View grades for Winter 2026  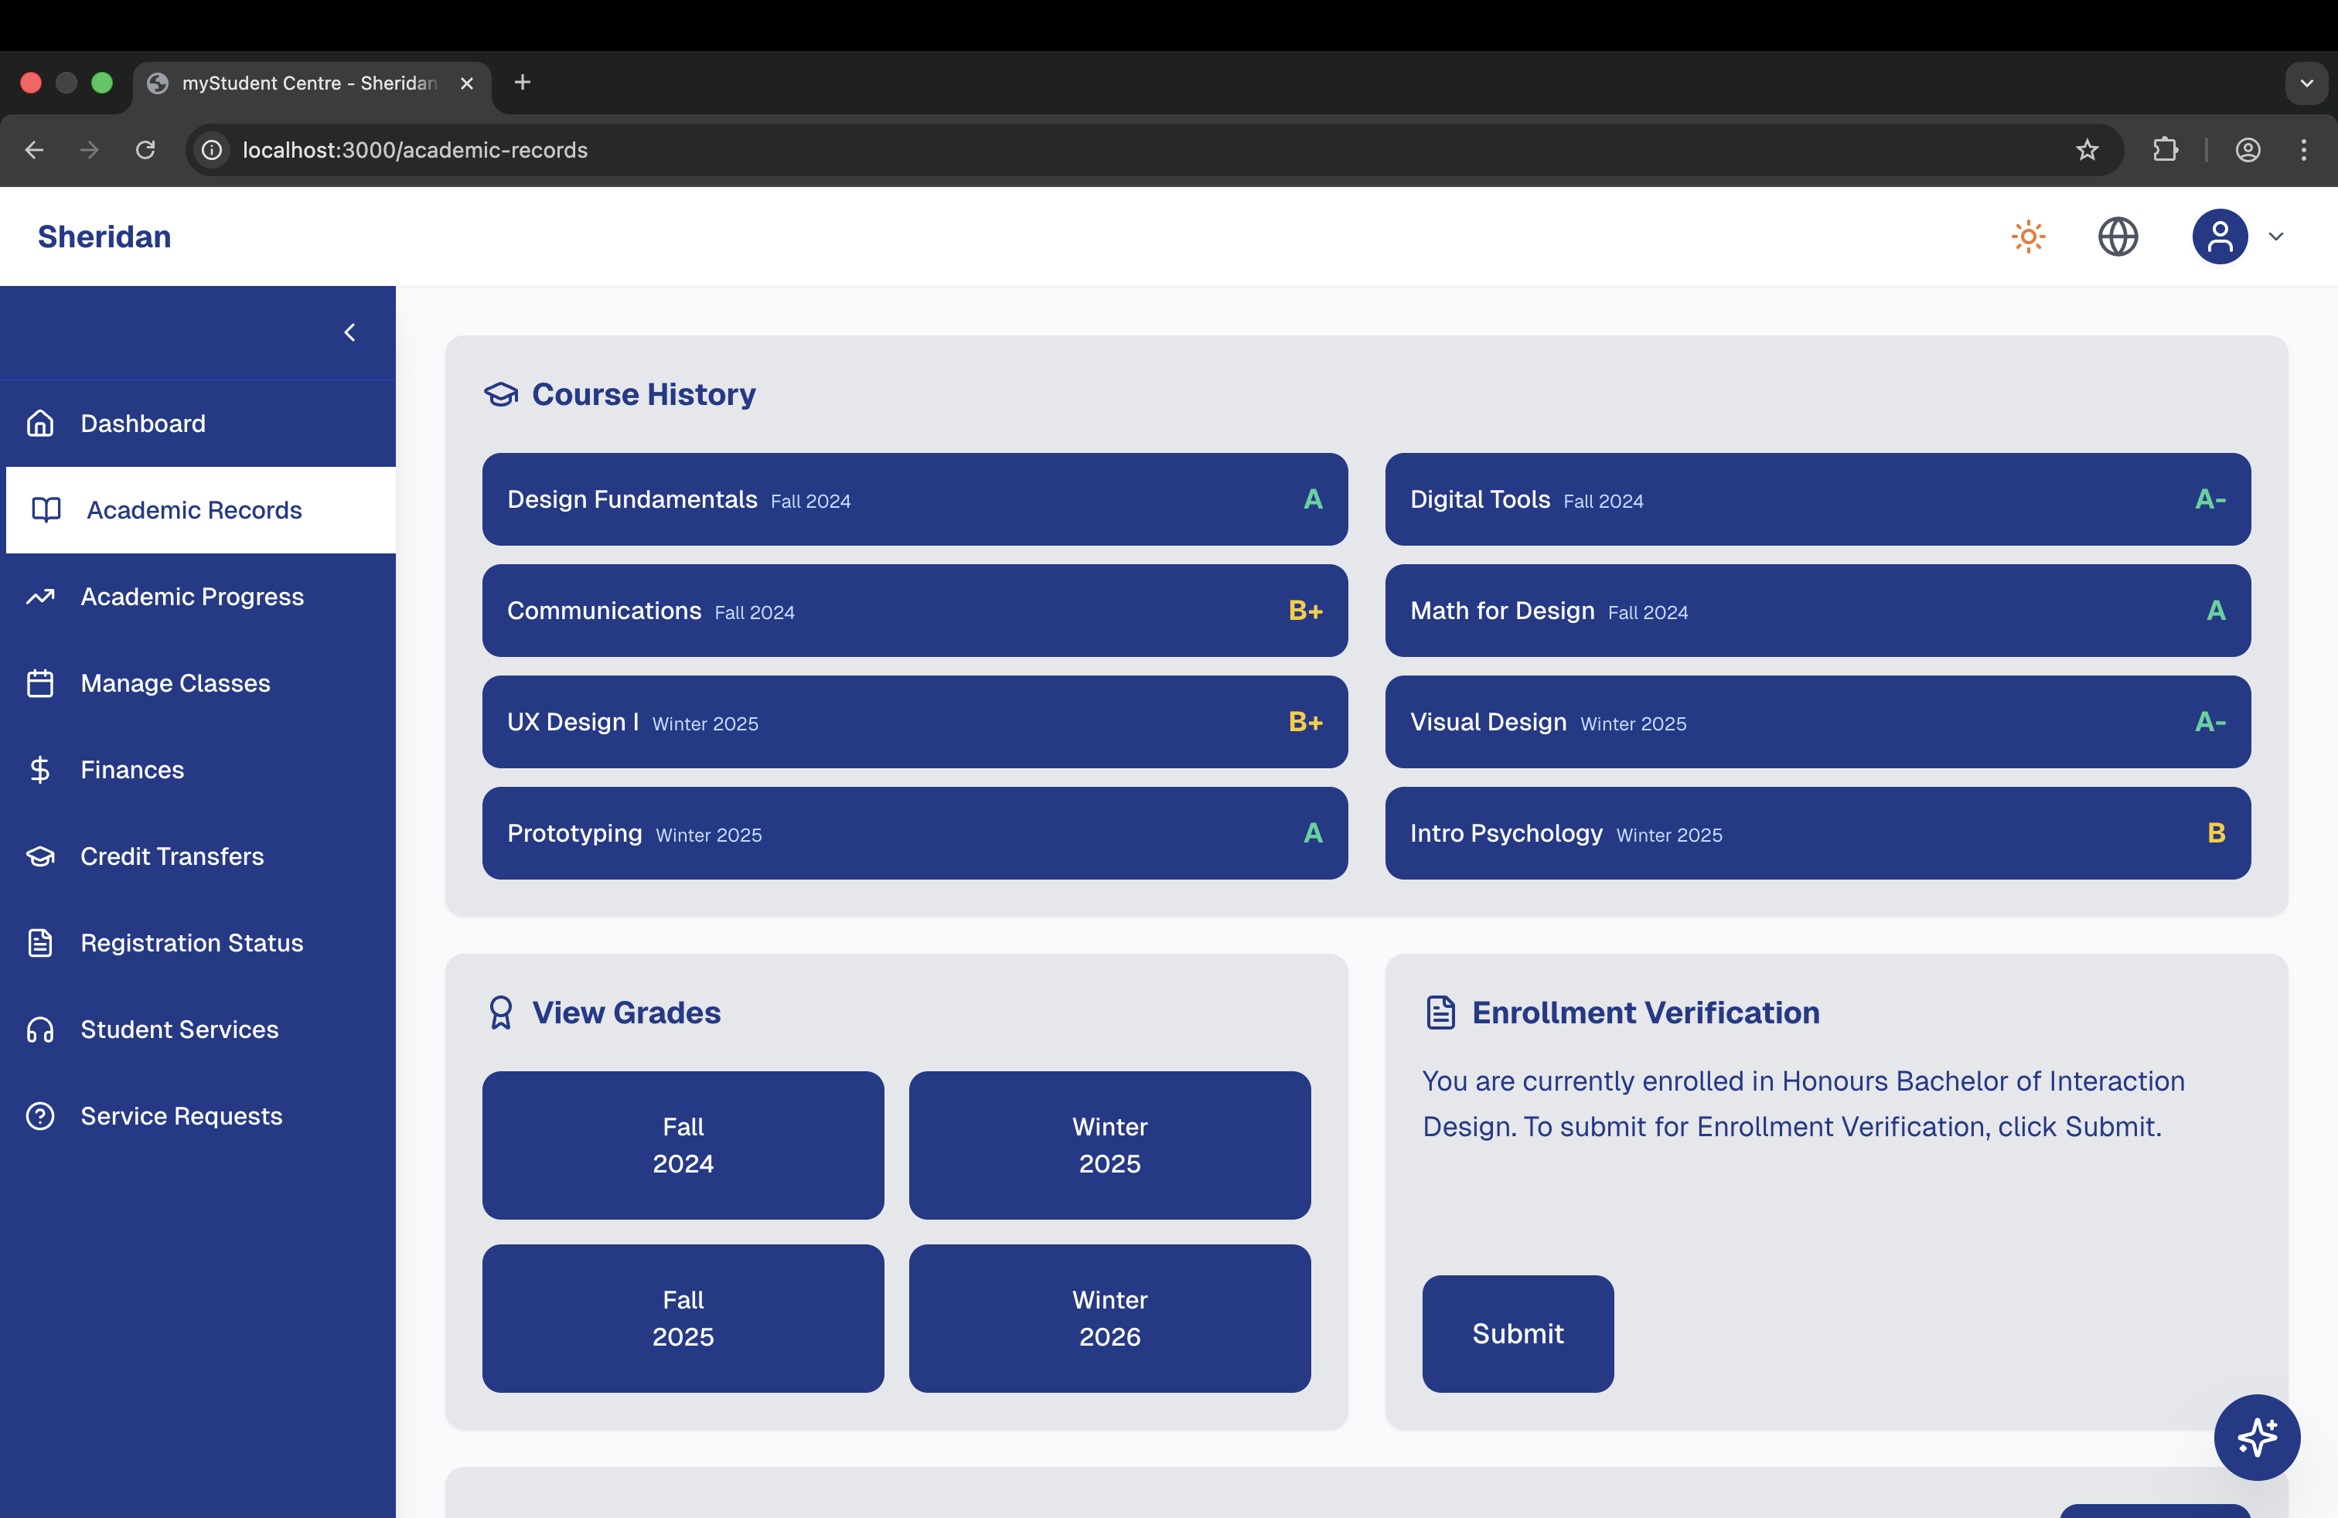[x=1109, y=1318]
